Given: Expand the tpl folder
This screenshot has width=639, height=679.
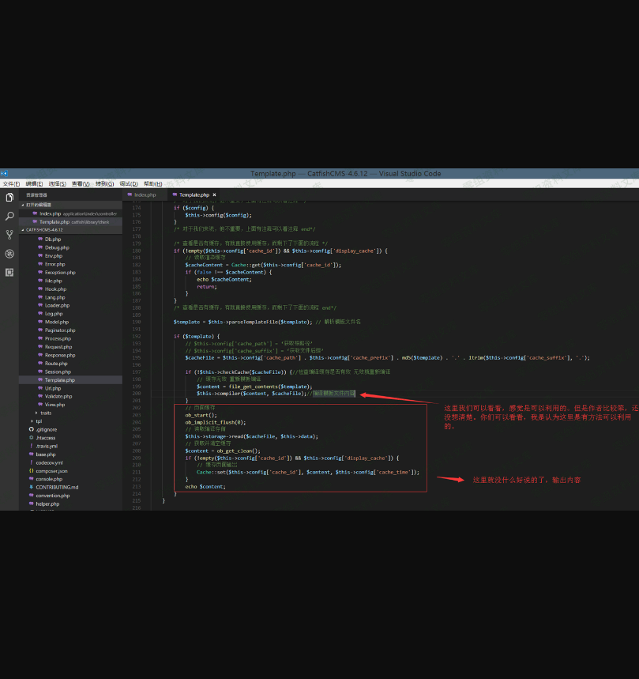Looking at the screenshot, I should pos(38,421).
